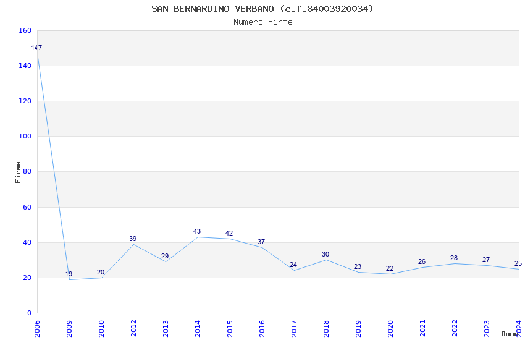Select the data label 147 for 2006
This screenshot has width=525, height=340.
click(36, 48)
